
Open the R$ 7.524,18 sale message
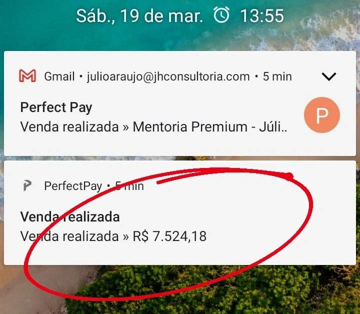[x=113, y=236]
